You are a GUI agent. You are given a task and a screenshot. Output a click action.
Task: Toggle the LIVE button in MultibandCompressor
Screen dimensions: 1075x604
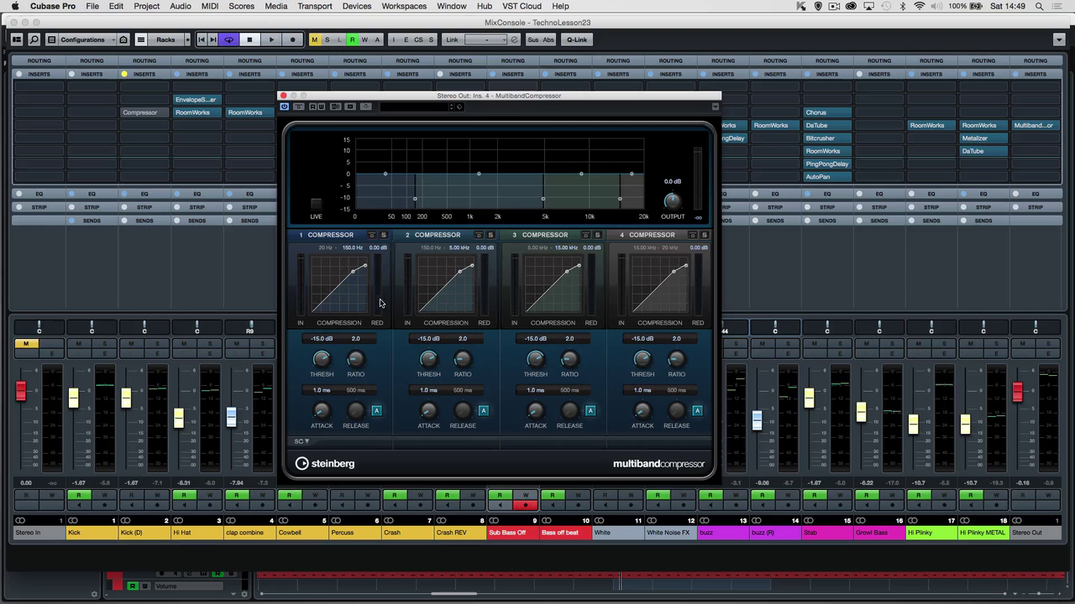[316, 204]
